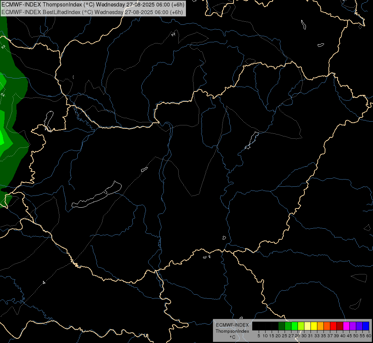Click the legend scale value '5'
This screenshot has height=343, width=373.
point(259,336)
